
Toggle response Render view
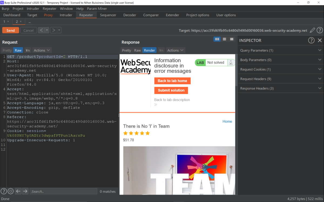[x=149, y=50]
